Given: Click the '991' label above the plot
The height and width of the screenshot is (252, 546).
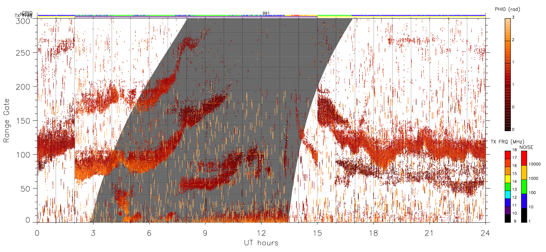Looking at the screenshot, I should pyautogui.click(x=266, y=13).
